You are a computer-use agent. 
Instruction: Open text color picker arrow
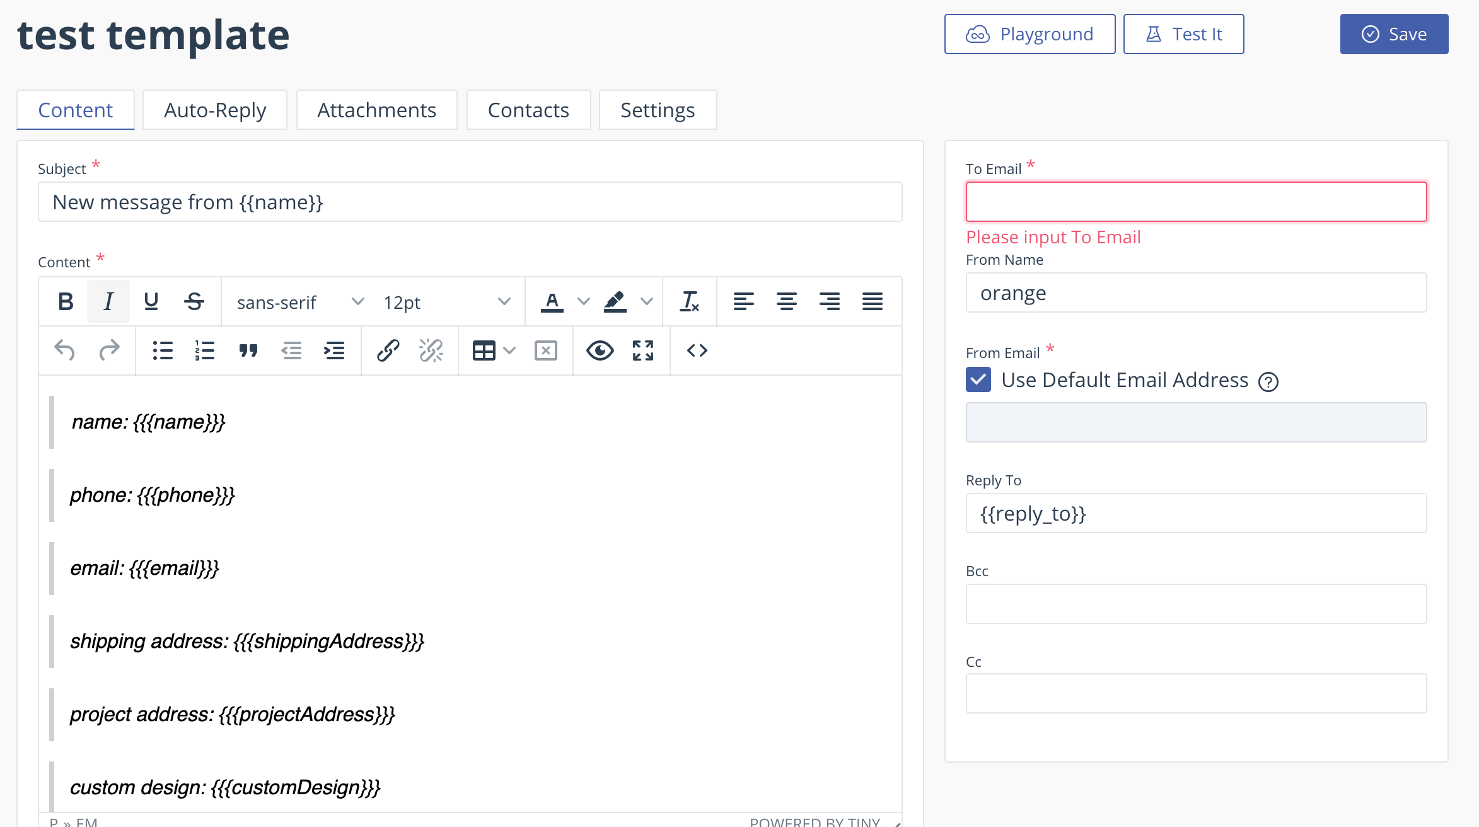(584, 302)
